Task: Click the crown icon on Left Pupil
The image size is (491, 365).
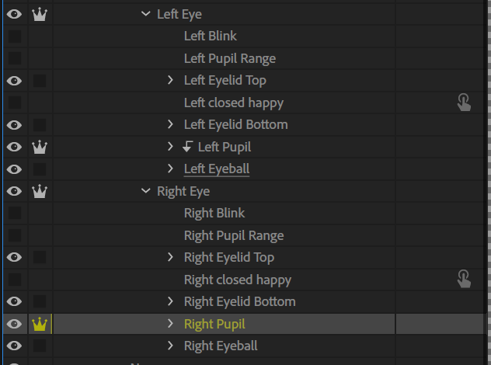Action: pos(40,147)
